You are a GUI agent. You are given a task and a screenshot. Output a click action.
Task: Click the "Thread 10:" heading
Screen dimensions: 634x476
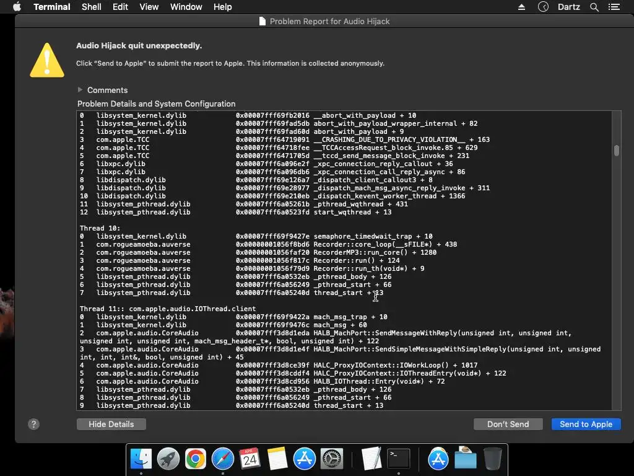coord(100,228)
